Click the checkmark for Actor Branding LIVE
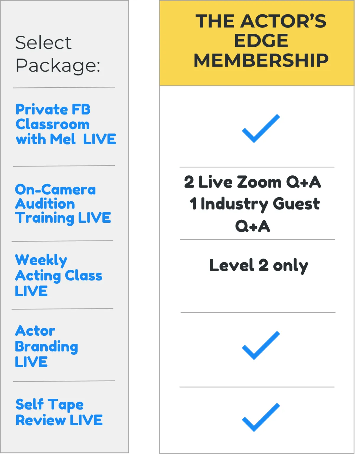The height and width of the screenshot is (454, 355). coord(261,345)
